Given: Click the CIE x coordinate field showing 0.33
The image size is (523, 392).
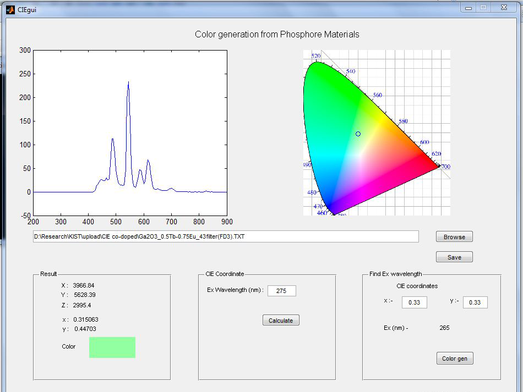Looking at the screenshot, I should (x=414, y=302).
